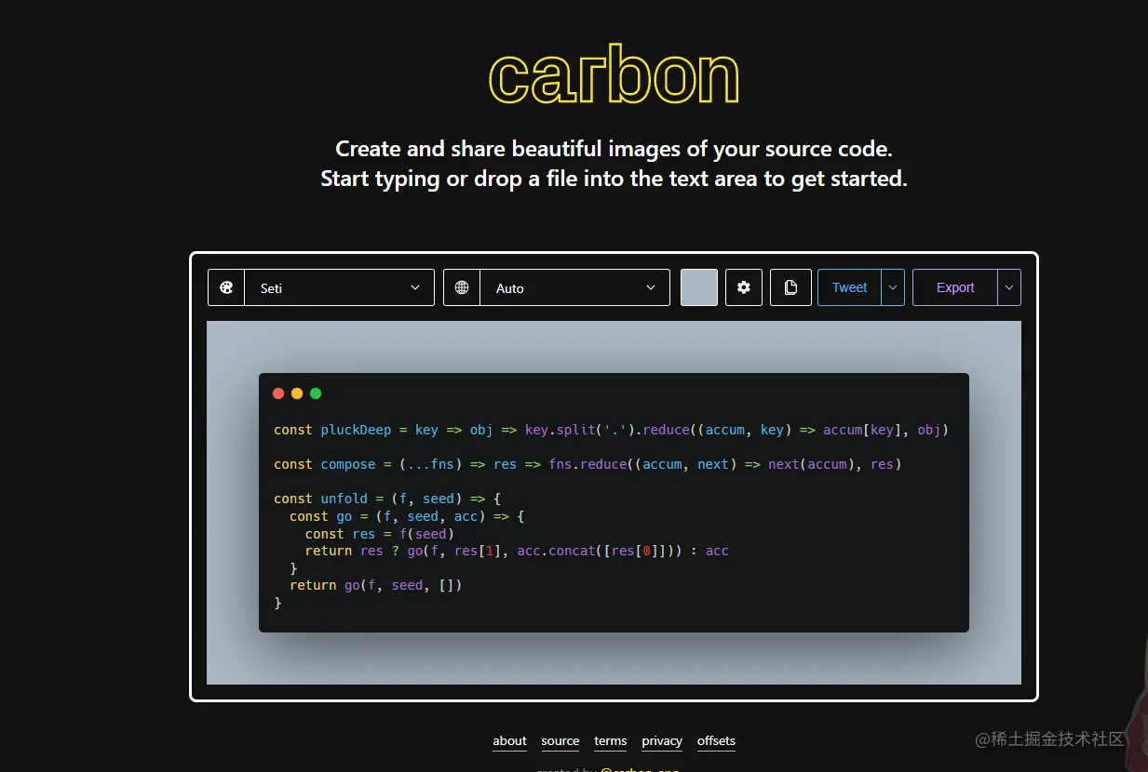Expand the Tweet options arrow

893,287
